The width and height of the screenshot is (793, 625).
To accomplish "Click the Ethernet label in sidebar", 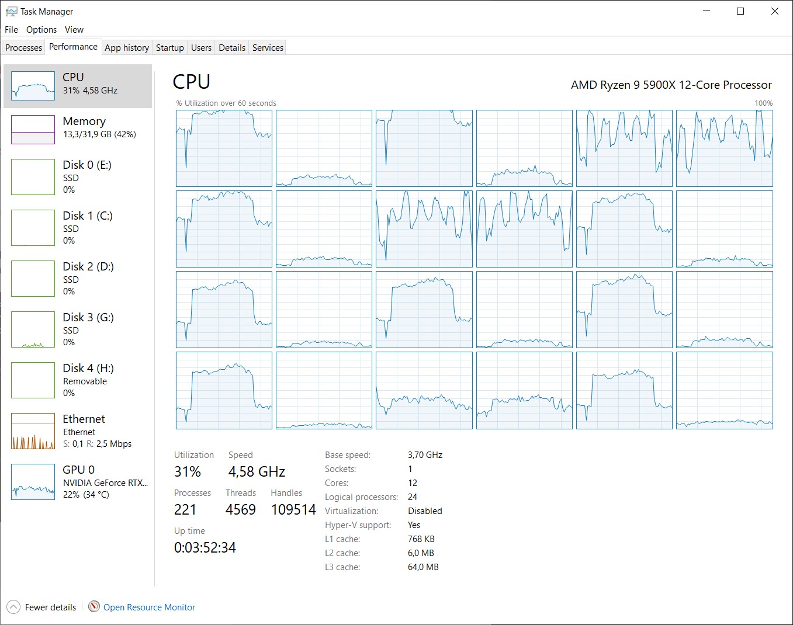I will point(84,419).
